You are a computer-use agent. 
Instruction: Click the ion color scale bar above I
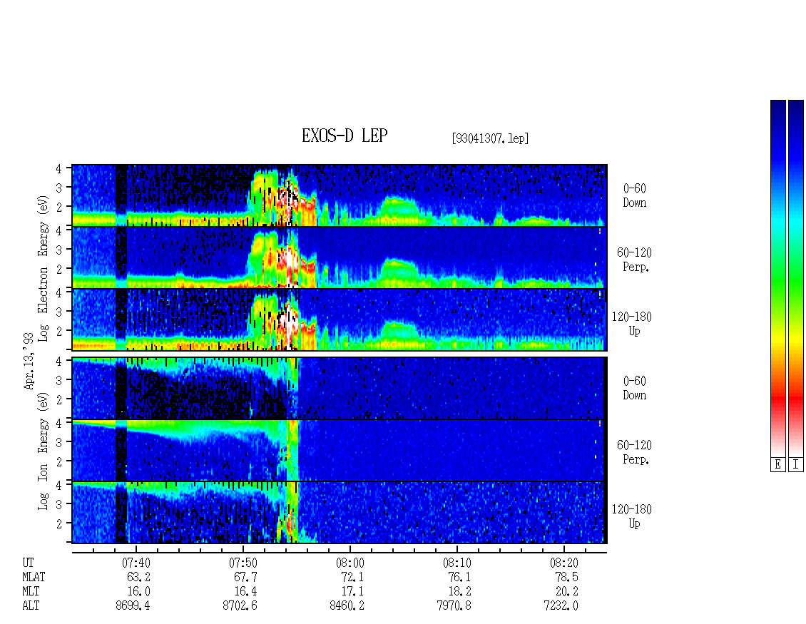click(x=796, y=277)
